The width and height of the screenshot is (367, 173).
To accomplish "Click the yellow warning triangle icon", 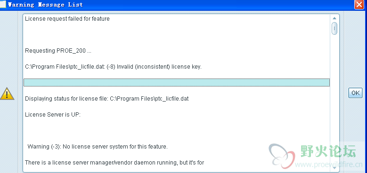I will (x=7, y=94).
